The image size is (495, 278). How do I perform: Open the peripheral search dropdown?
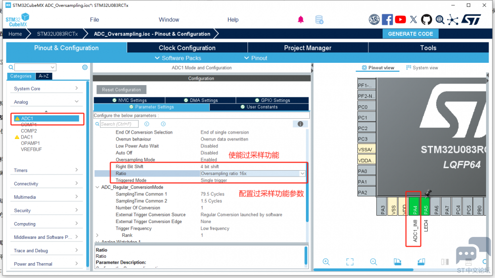(x=52, y=67)
